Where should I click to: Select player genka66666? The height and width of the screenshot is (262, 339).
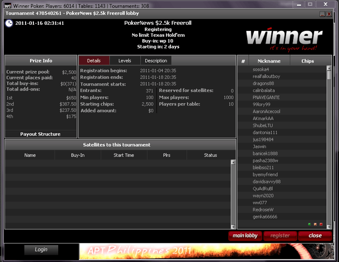click(282, 216)
